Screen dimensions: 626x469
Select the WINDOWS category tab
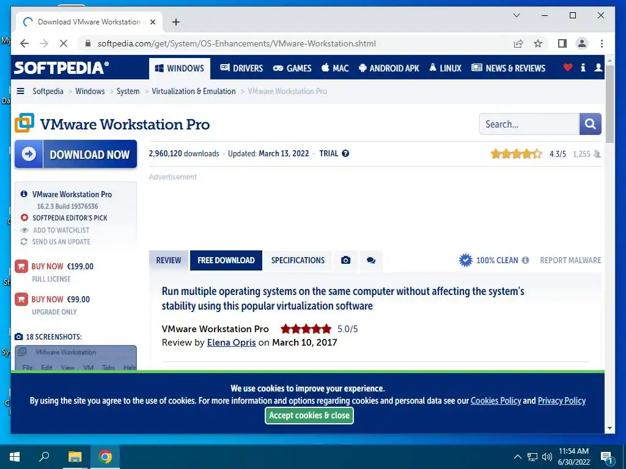point(179,68)
